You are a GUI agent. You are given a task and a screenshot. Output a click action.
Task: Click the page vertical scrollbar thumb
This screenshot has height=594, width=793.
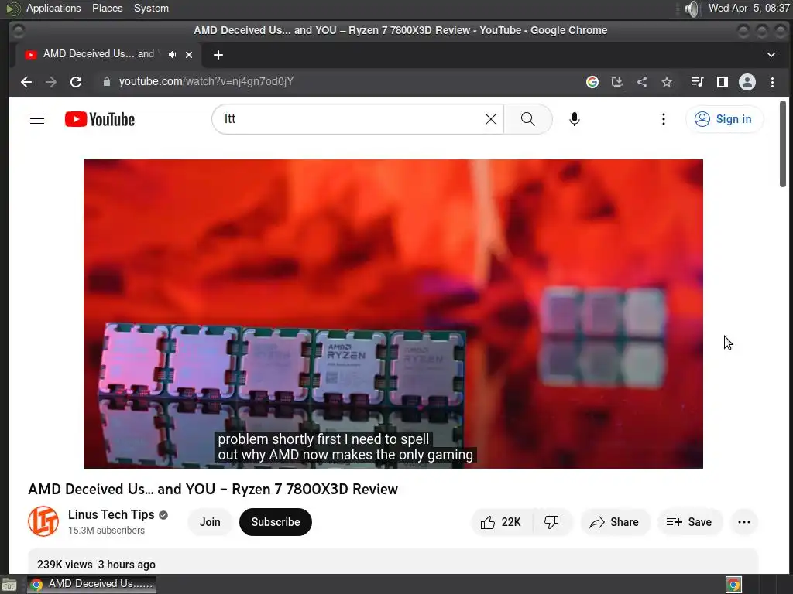pos(782,144)
